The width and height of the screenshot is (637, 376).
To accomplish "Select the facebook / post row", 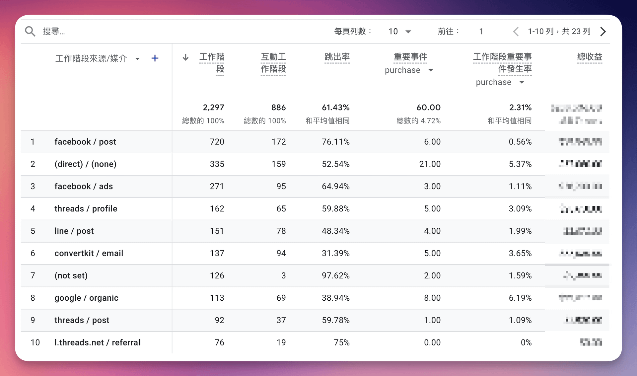I will [85, 142].
